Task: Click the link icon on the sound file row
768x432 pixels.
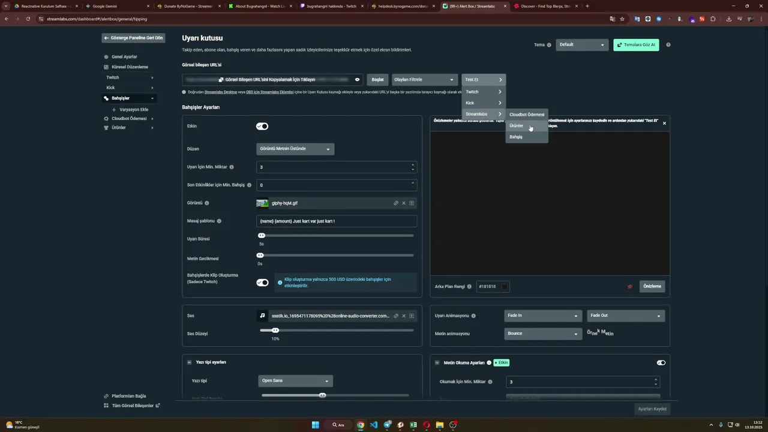Action: coord(396,316)
